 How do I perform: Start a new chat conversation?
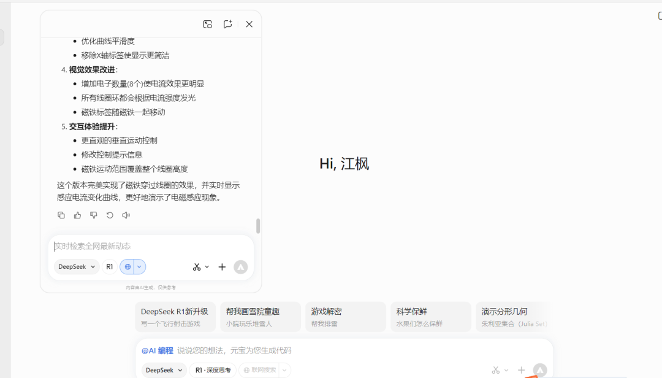227,24
